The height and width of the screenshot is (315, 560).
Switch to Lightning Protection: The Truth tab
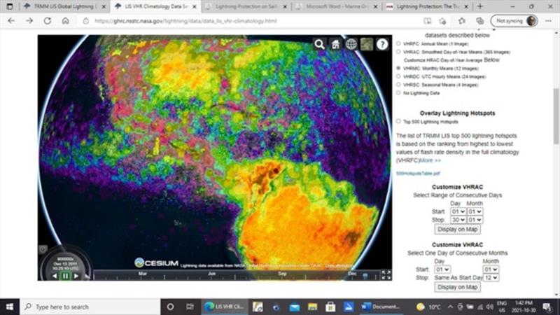click(428, 6)
